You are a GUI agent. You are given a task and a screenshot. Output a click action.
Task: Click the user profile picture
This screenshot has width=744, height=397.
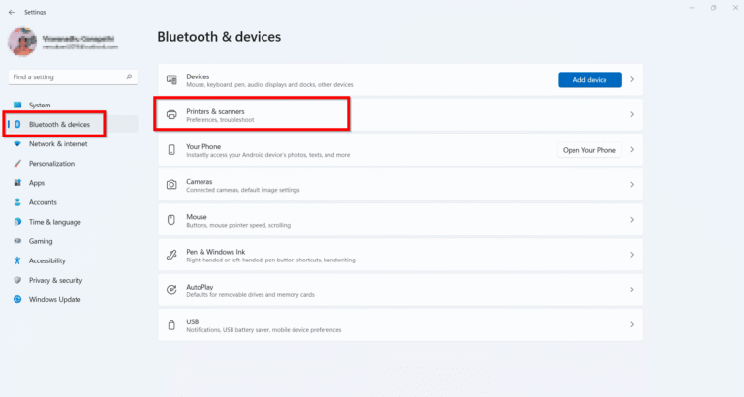tap(21, 41)
